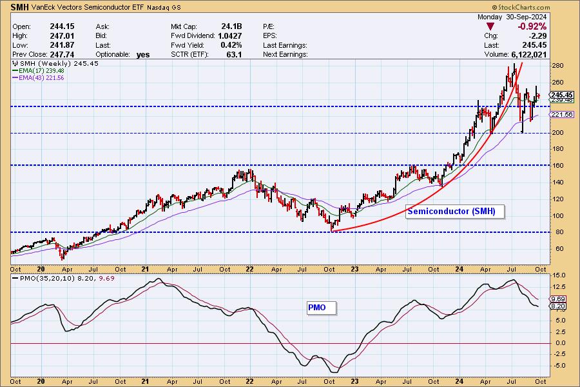Click the Fwd Yield value 0.42%
Image resolution: width=580 pixels, height=387 pixels.
tap(231, 45)
